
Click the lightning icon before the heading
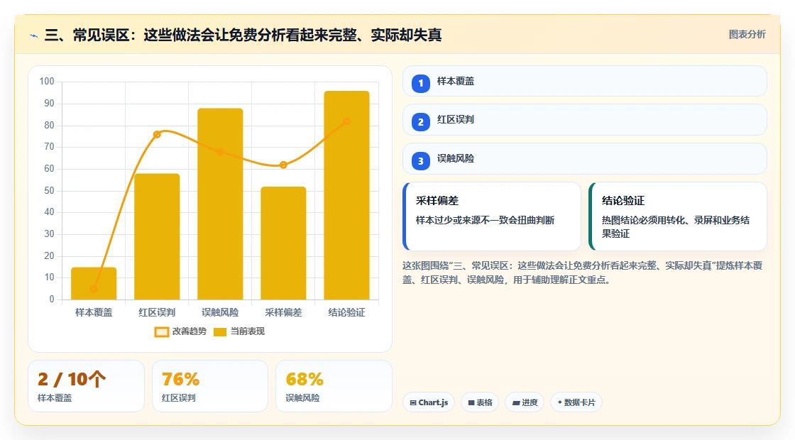point(34,35)
